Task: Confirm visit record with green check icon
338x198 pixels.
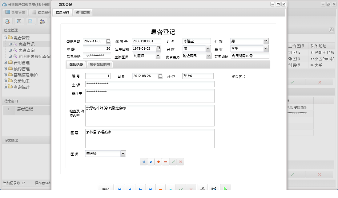Action: 173,161
